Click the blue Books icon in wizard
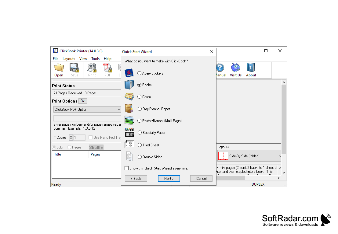The image size is (338, 234). [129, 85]
